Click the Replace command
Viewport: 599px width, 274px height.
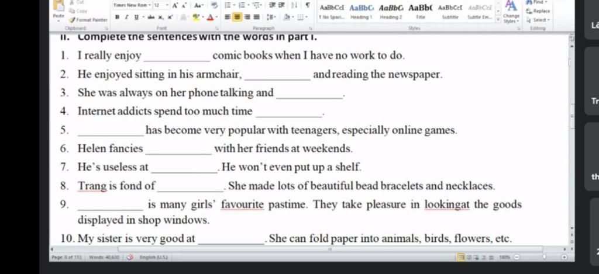pyautogui.click(x=538, y=12)
